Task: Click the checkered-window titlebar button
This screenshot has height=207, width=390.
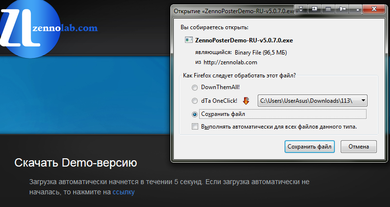Action: [328, 9]
